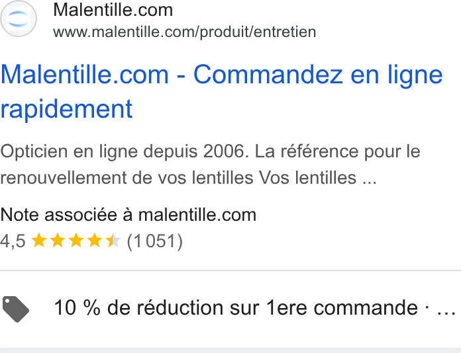The image size is (461, 353).
Task: Click the fourth yellow rating star
Action: tap(95, 241)
